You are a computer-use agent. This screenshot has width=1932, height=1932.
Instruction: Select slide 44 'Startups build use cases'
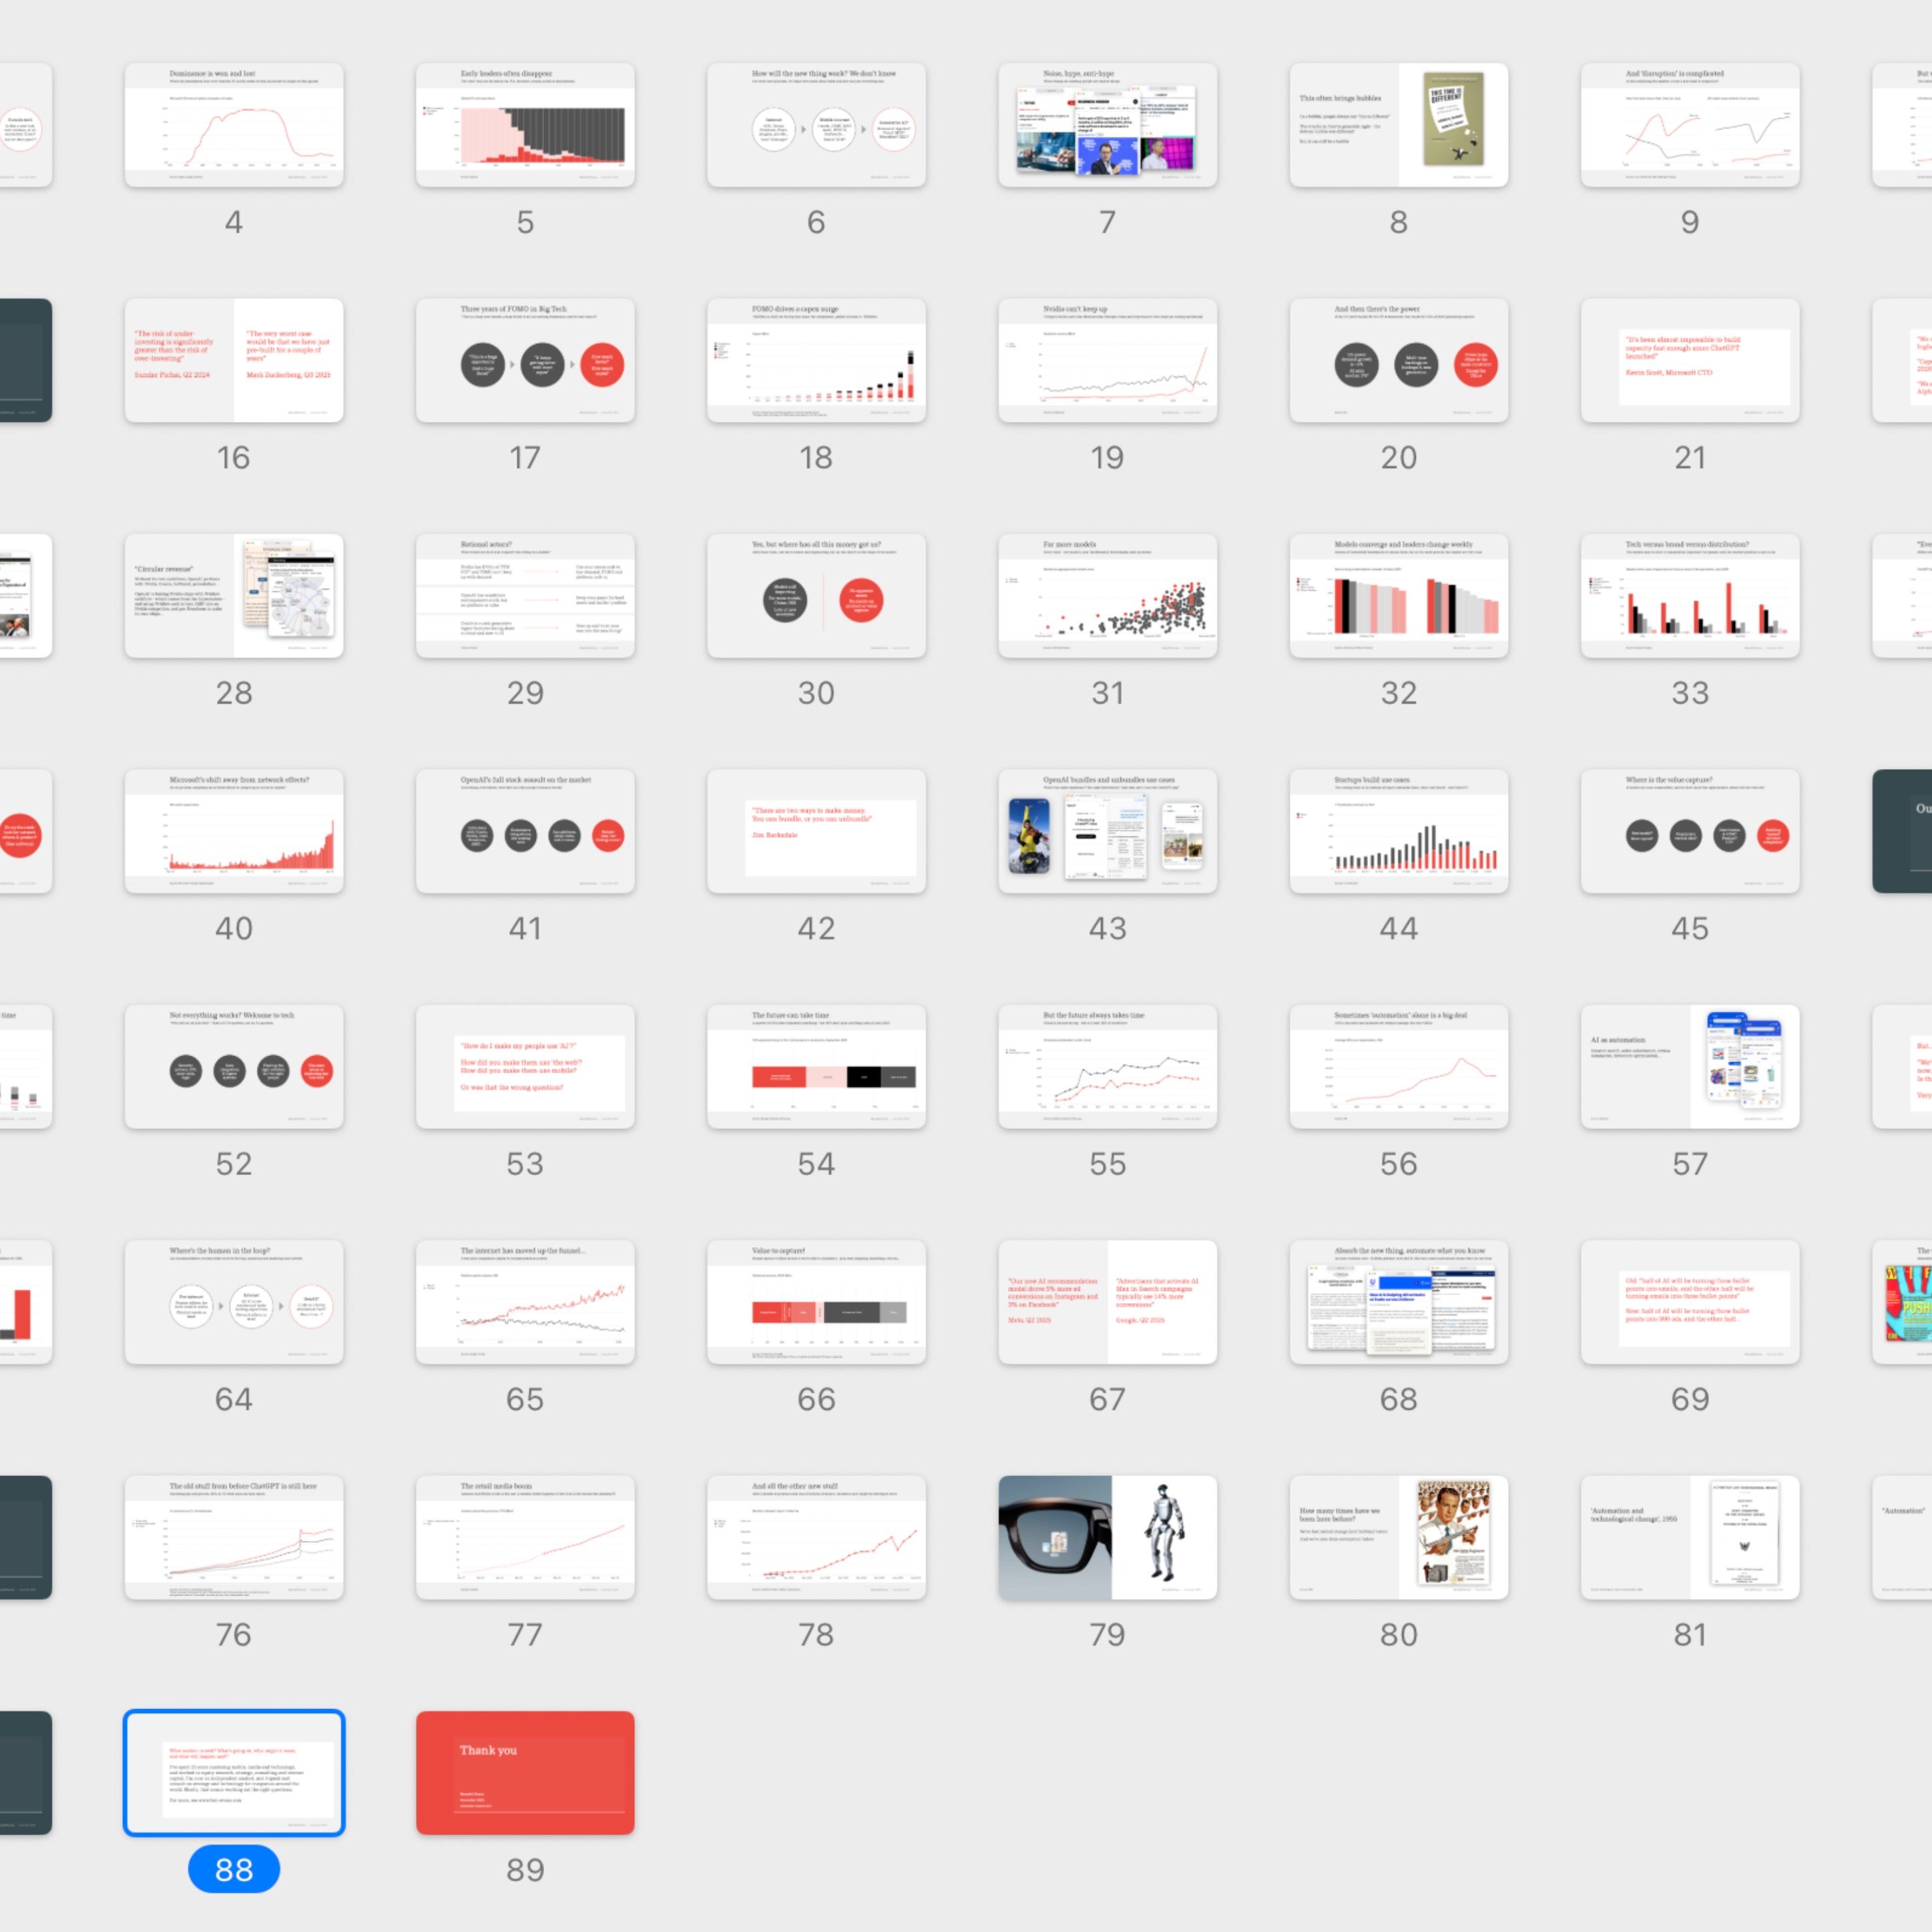tap(1398, 831)
